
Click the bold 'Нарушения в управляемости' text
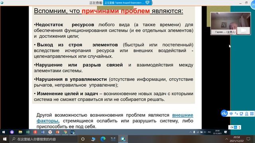(71, 79)
